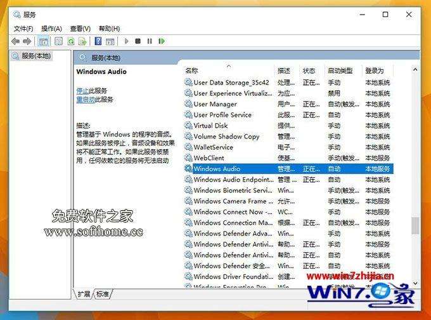This screenshot has width=431, height=320.
Task: Select the User Data Storage_35c42 row
Action: 288,83
